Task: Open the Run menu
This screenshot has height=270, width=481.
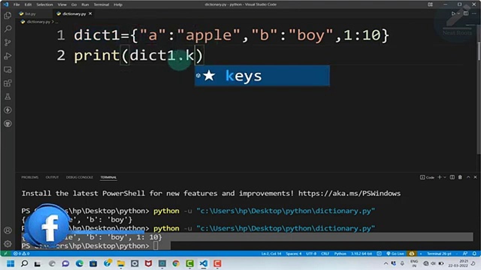Action: pos(85,4)
